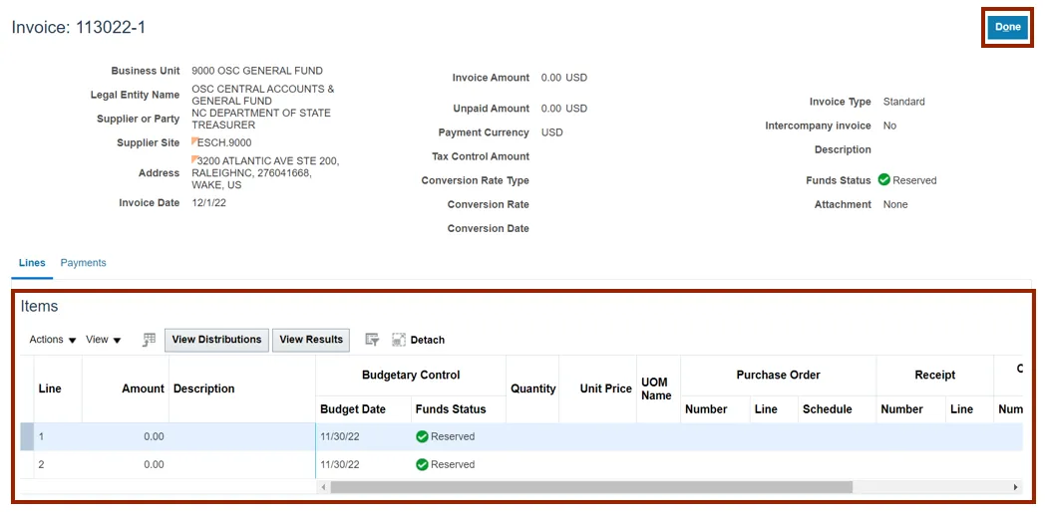
Task: Click the horizontal scrollbar's left arrow
Action: (x=323, y=487)
